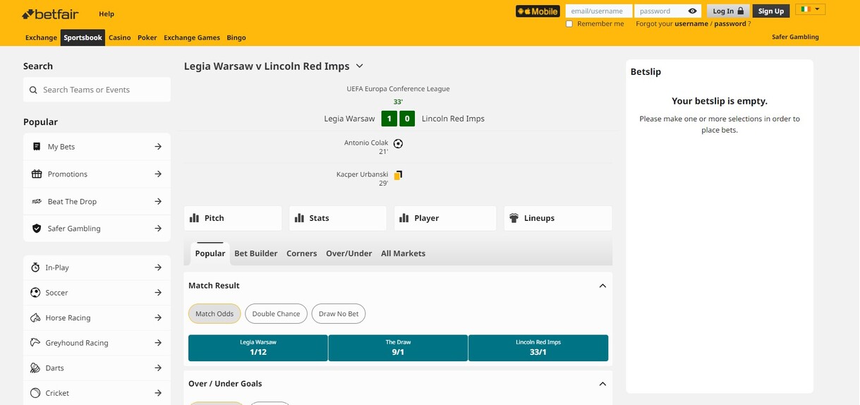Open the Pitch view button
The height and width of the screenshot is (405, 860).
[x=233, y=218]
